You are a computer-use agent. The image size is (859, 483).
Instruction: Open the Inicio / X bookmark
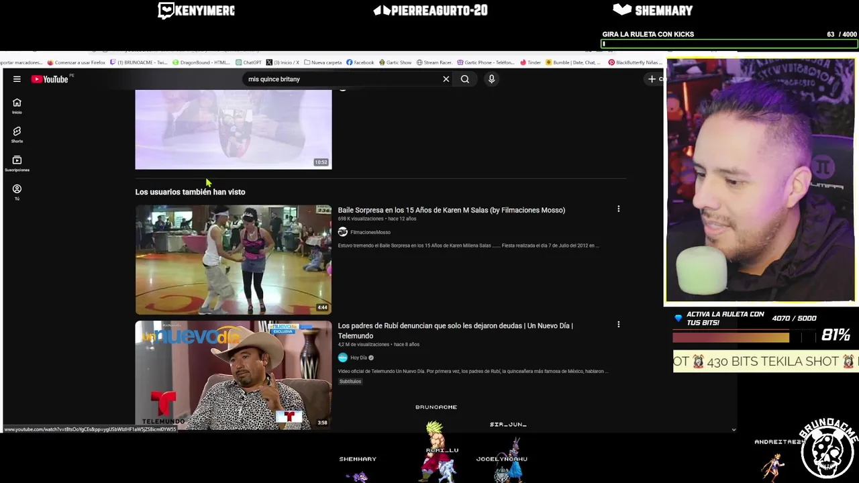point(283,62)
